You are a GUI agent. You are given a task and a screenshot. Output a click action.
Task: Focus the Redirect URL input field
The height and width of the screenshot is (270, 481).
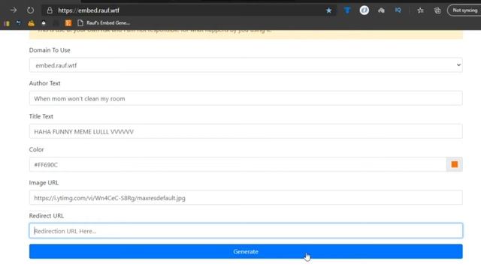pos(246,231)
